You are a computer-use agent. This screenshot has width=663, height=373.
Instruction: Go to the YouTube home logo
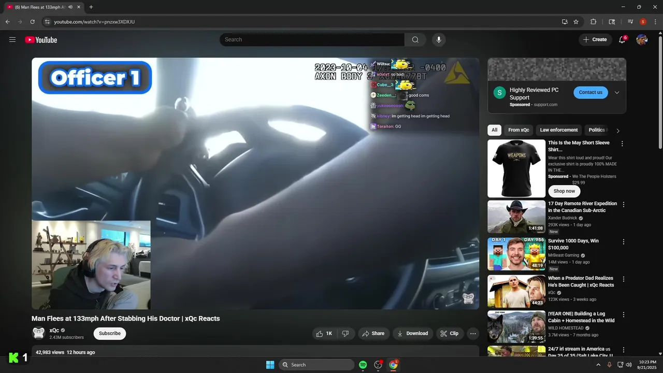tap(41, 40)
